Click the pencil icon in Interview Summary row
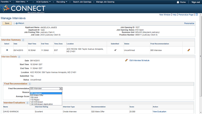Viewport: 202px width, 114px height. click(189, 50)
